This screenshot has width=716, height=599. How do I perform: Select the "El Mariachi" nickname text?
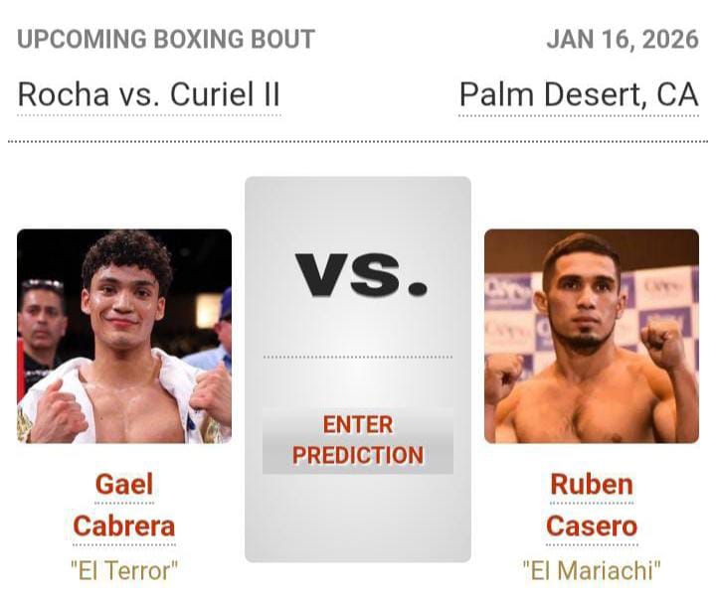(591, 570)
